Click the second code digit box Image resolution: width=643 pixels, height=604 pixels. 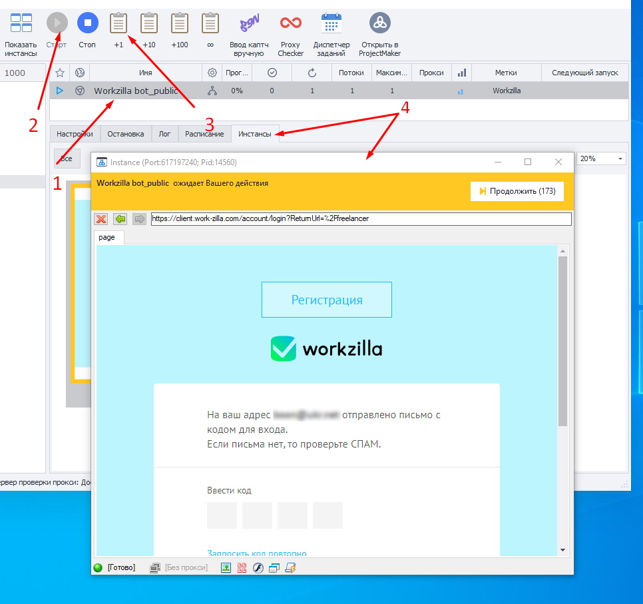257,515
